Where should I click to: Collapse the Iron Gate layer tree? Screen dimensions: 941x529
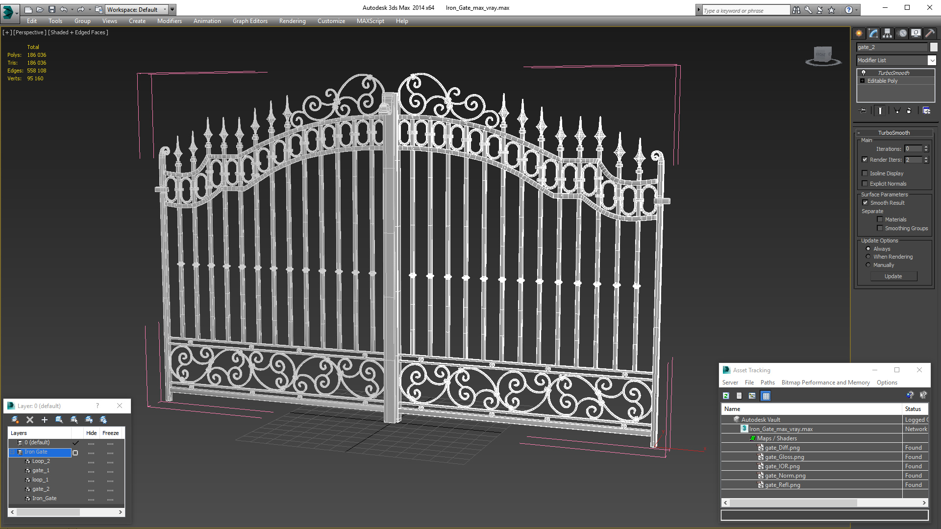click(x=13, y=452)
